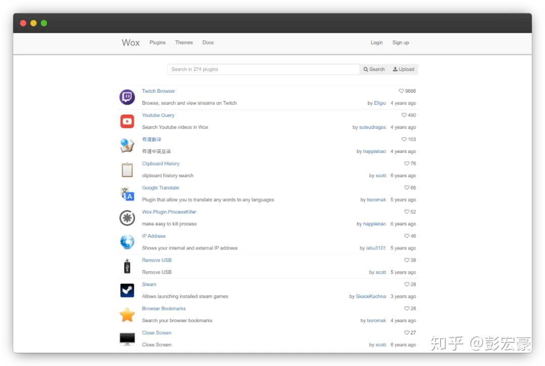545x366 pixels.
Task: Open the Remove USB title link
Action: click(x=156, y=260)
